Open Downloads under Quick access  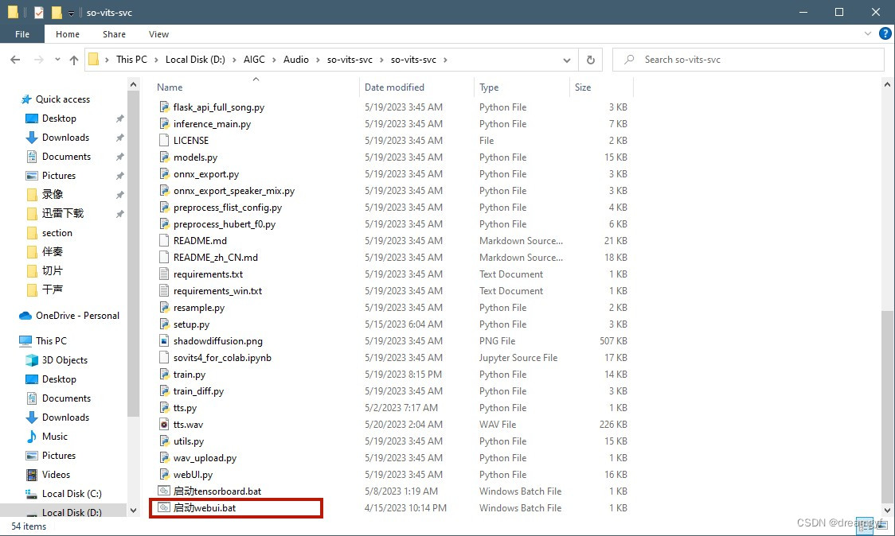[x=65, y=138]
